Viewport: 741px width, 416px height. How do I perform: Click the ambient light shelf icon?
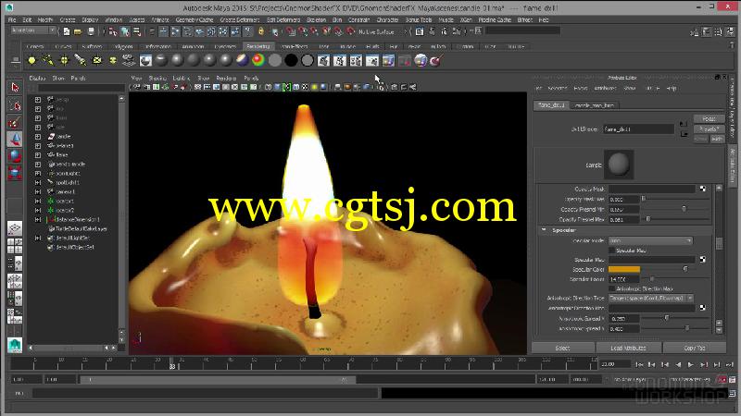tap(31, 60)
